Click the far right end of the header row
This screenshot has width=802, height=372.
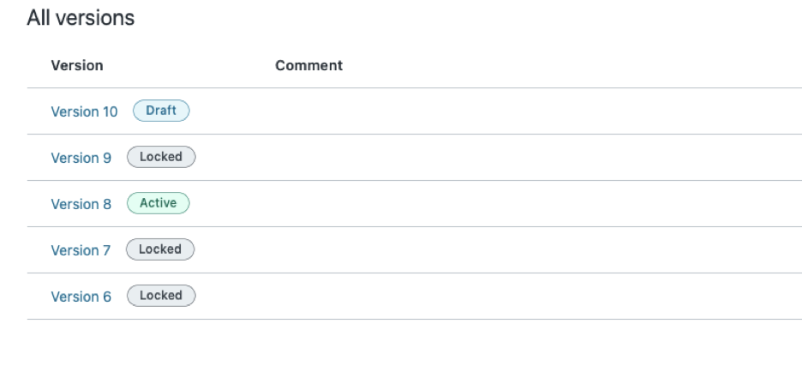tap(788, 65)
